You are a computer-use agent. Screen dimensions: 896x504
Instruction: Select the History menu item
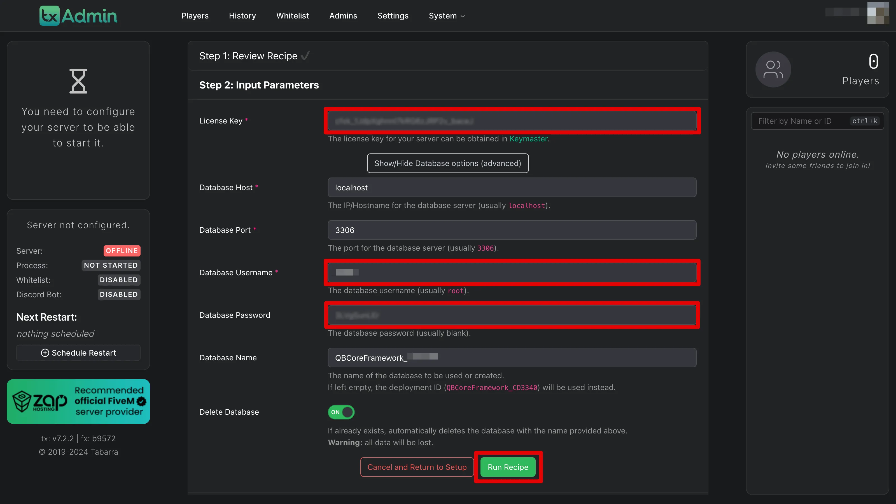(x=242, y=15)
